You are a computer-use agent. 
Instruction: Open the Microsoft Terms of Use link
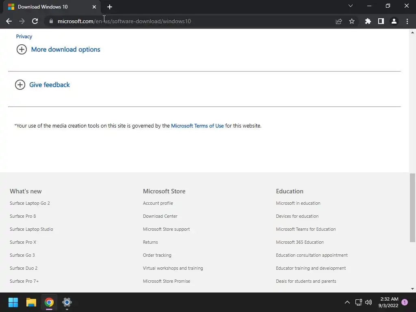pyautogui.click(x=197, y=126)
